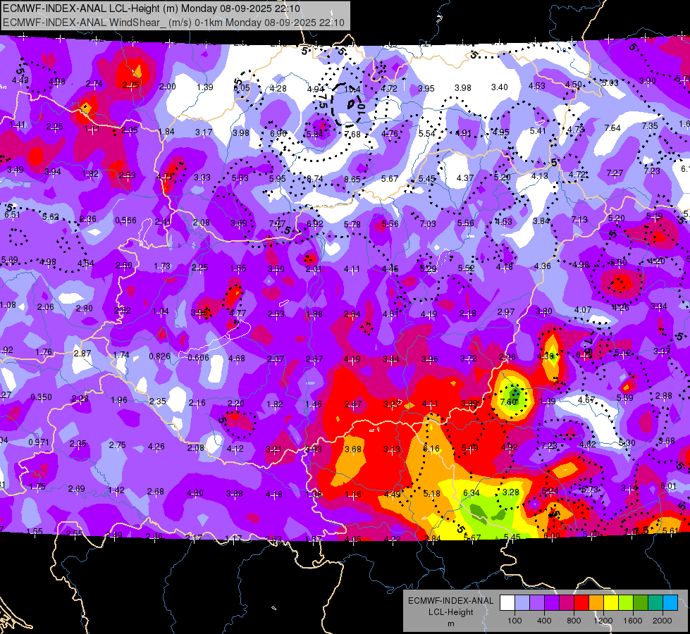690x634 pixels.
Task: Click the wind shear value 7.27
Action: pos(615,173)
